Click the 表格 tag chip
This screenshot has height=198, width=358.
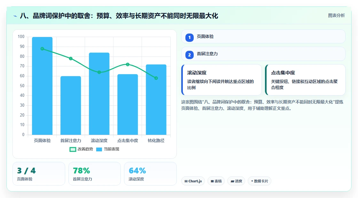(216, 181)
